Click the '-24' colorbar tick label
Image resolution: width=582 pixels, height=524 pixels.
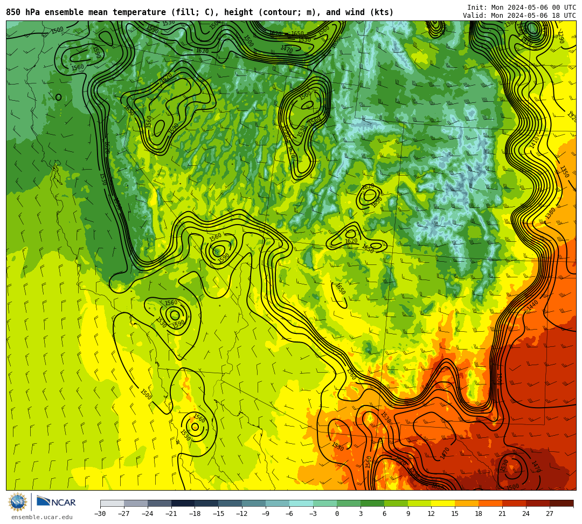pyautogui.click(x=148, y=514)
